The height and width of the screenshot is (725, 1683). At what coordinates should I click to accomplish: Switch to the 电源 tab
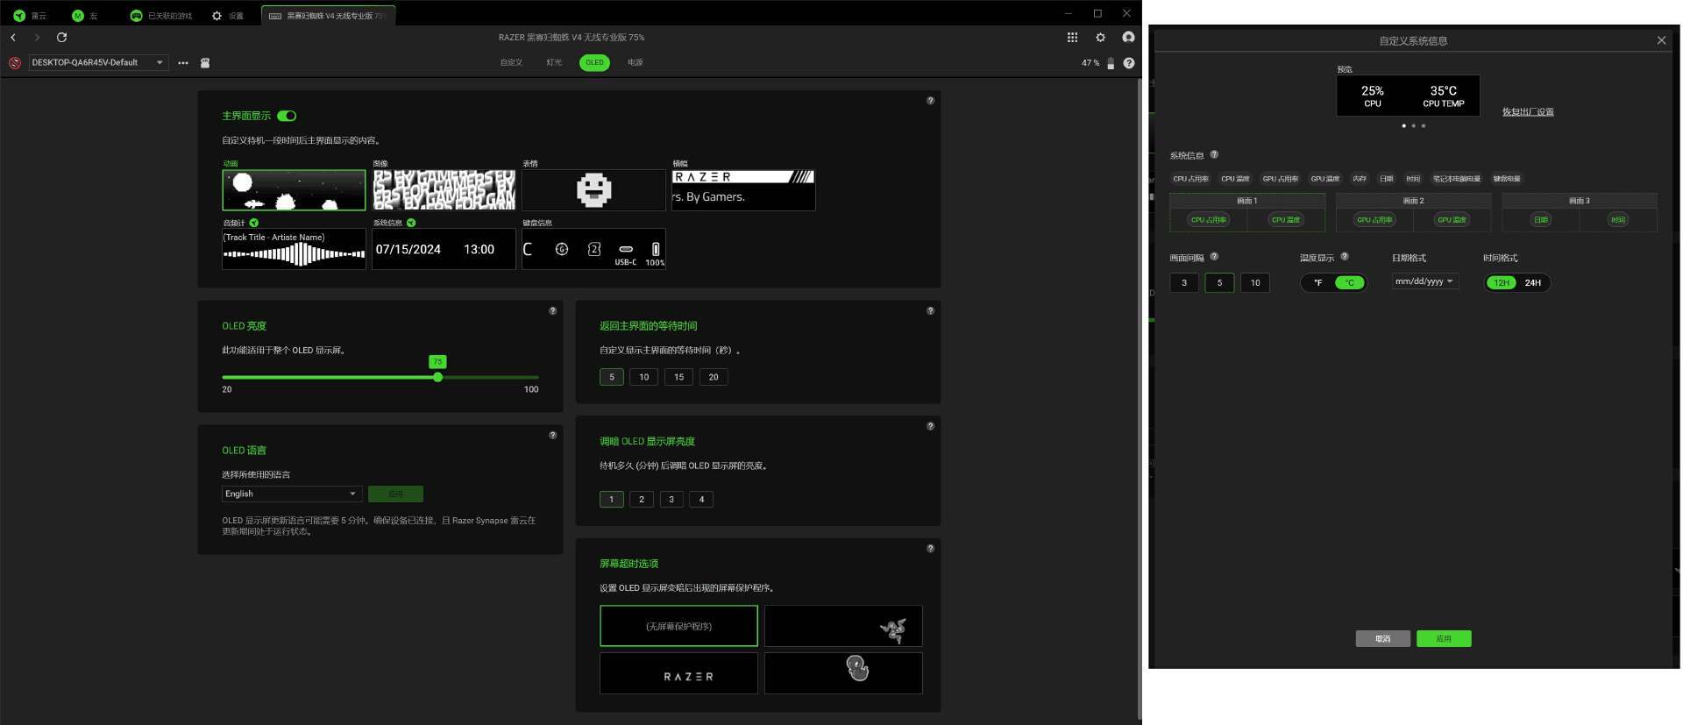pyautogui.click(x=636, y=63)
